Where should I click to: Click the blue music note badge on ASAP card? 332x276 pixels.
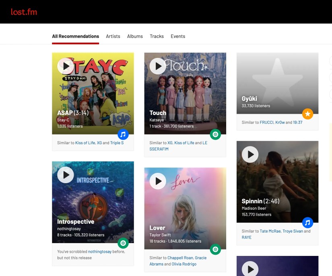tap(123, 135)
